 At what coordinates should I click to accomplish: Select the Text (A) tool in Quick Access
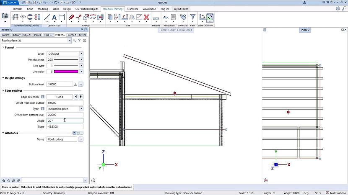pos(54,18)
